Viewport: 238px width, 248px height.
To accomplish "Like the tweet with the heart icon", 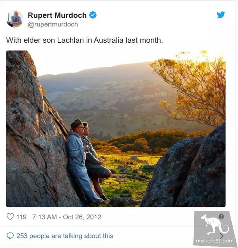I will tap(10, 216).
